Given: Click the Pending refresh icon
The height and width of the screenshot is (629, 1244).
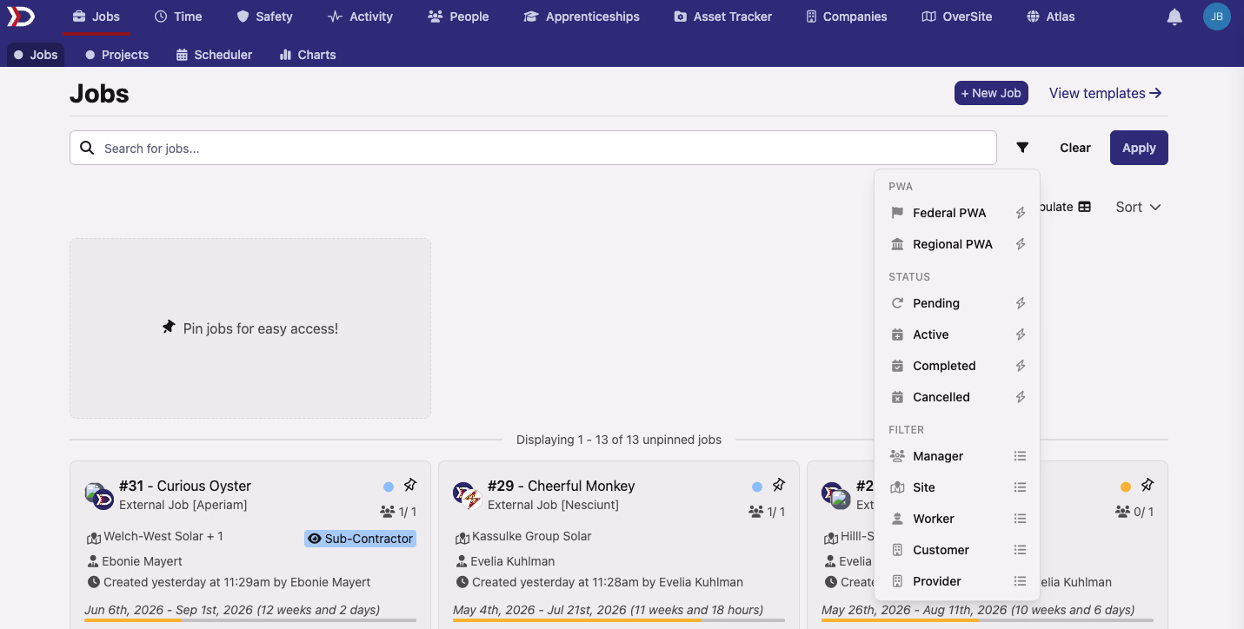Looking at the screenshot, I should [897, 303].
